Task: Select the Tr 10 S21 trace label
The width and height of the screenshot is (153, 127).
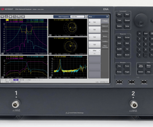Action: (60, 57)
